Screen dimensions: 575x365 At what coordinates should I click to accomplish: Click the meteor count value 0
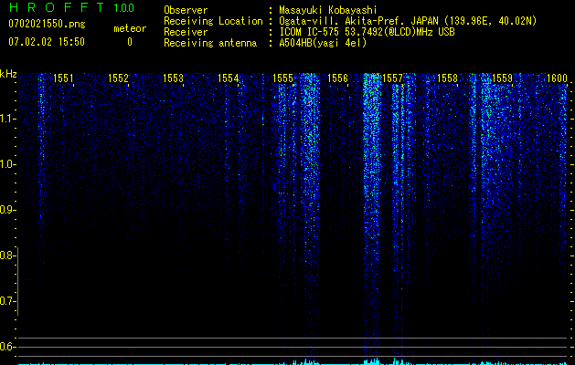click(130, 42)
